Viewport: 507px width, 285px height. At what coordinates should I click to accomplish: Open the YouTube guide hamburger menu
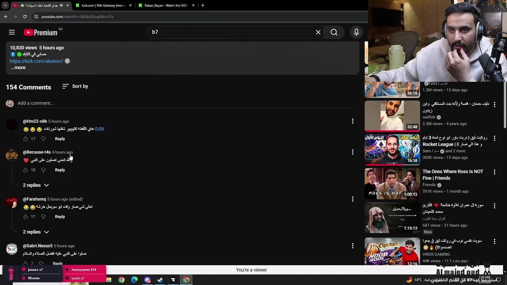click(x=12, y=32)
